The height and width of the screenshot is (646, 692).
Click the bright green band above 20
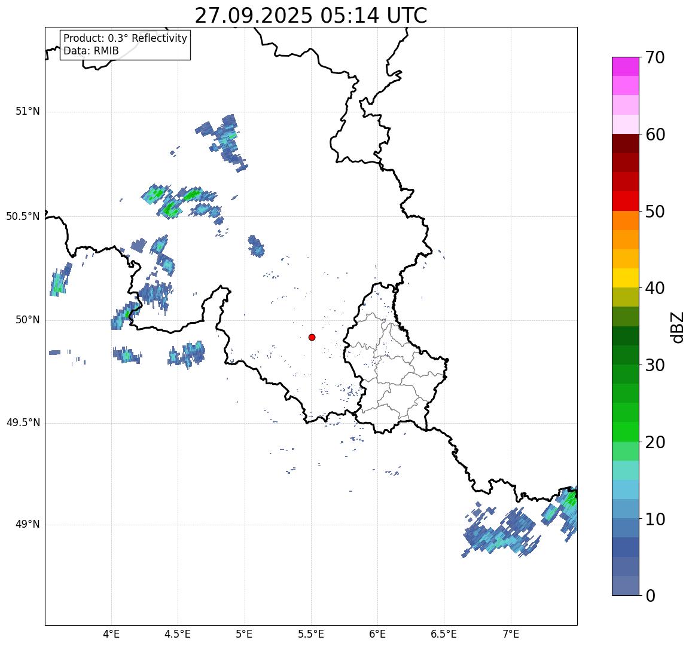(x=626, y=431)
